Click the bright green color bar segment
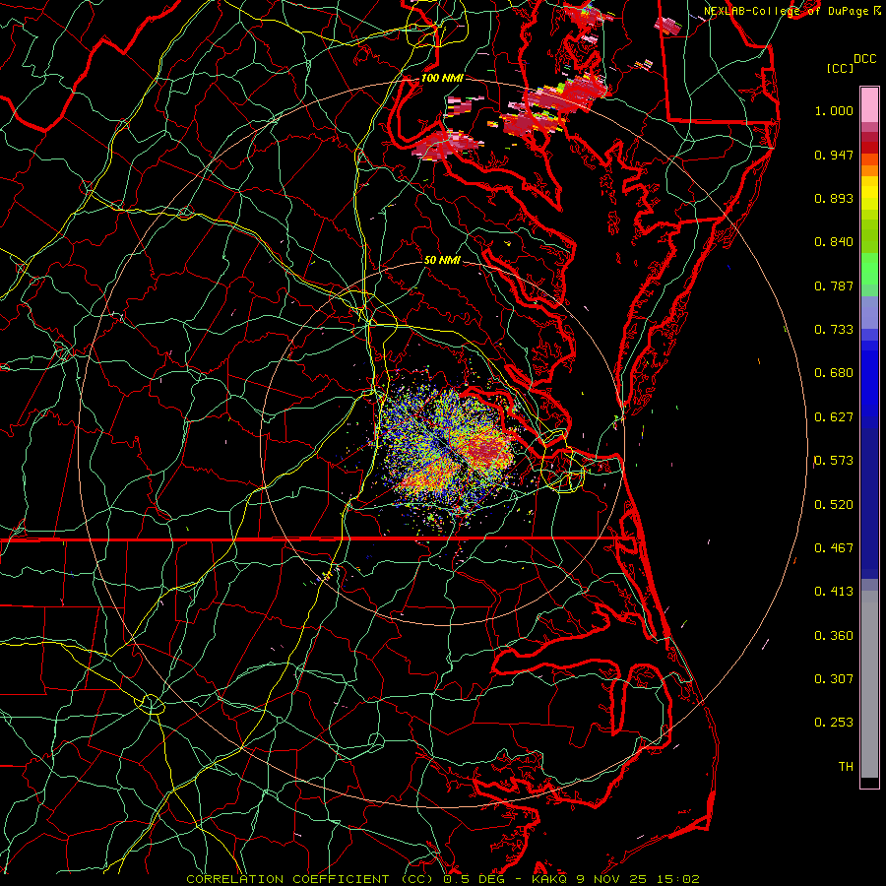 tap(869, 270)
